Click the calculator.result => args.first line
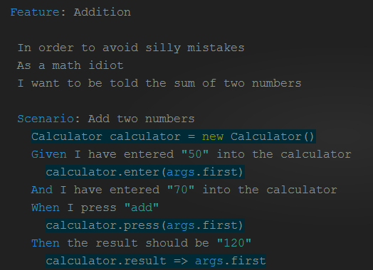This screenshot has width=373, height=270. pos(156,261)
